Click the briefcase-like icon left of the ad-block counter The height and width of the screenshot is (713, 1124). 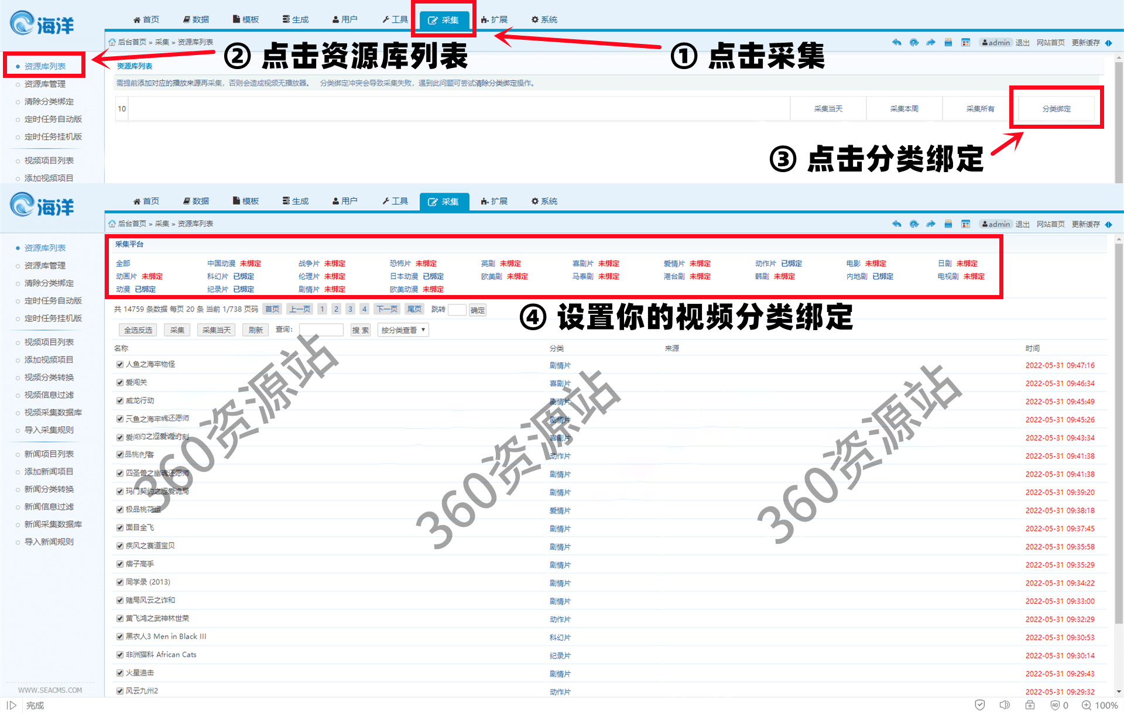(1030, 705)
